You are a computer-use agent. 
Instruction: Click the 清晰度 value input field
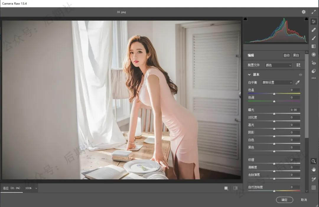[x=295, y=167]
